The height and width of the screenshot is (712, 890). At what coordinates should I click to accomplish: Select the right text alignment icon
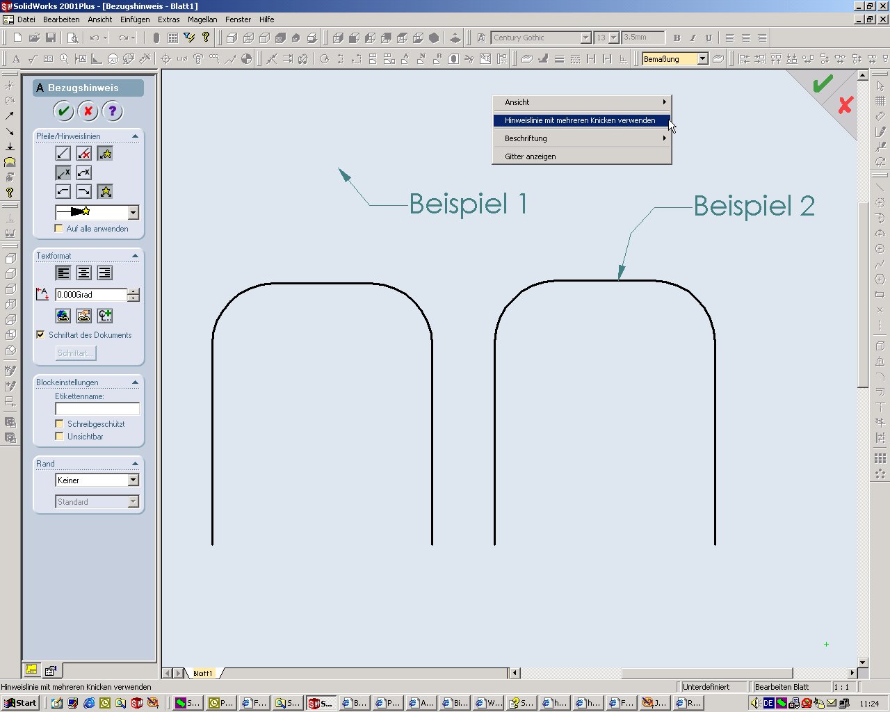[x=104, y=273]
